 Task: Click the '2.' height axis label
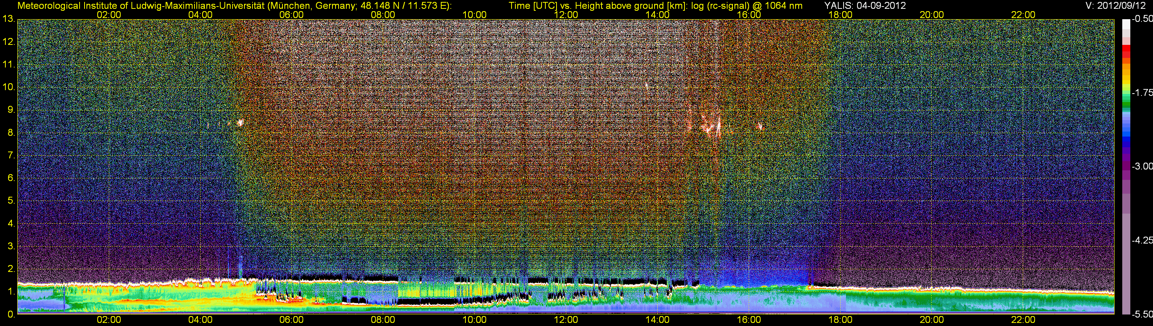(x=11, y=269)
